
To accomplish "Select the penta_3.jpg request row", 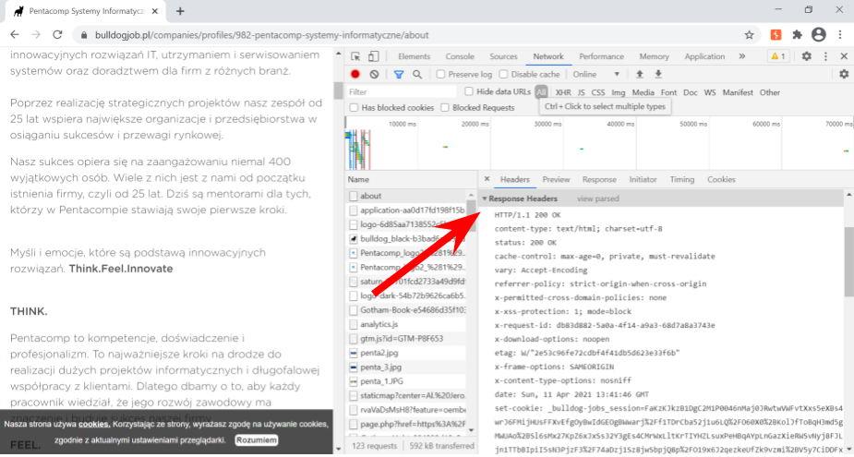I will 406,367.
